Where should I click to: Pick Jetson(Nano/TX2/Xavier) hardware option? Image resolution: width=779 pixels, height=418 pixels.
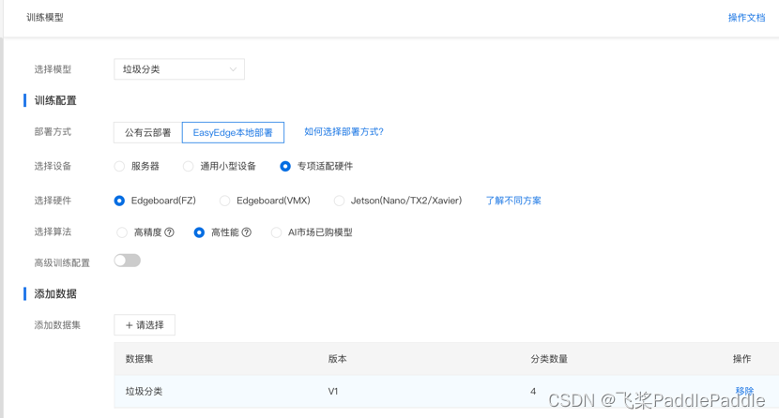click(x=339, y=201)
